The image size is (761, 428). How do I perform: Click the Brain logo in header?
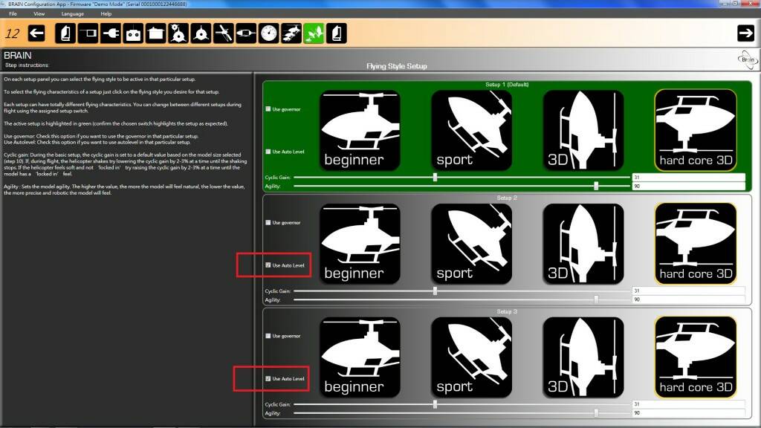click(747, 60)
